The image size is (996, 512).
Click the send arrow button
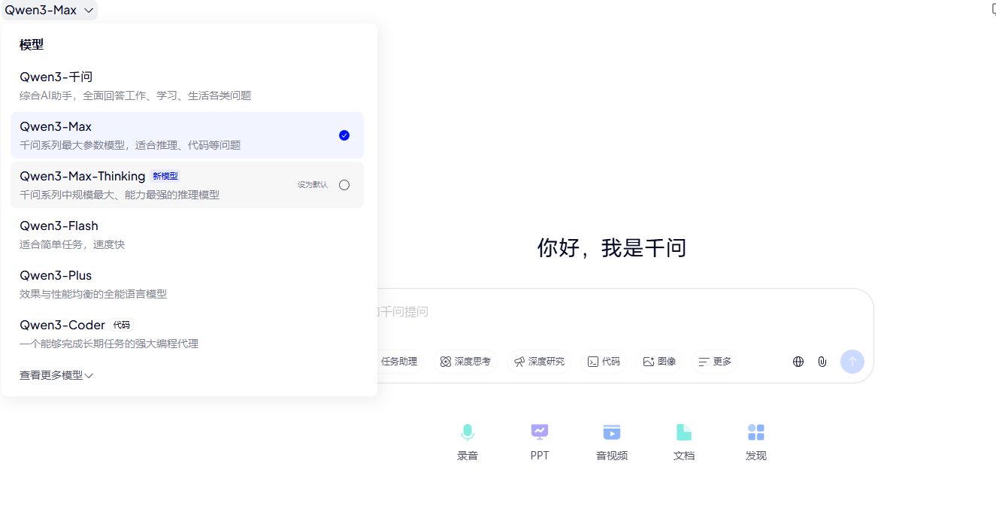coord(852,361)
